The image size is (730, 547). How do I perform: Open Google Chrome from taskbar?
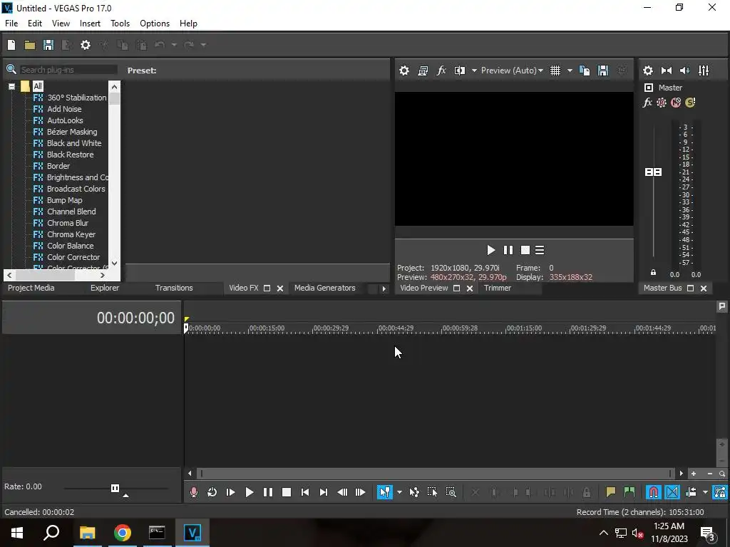click(x=123, y=533)
